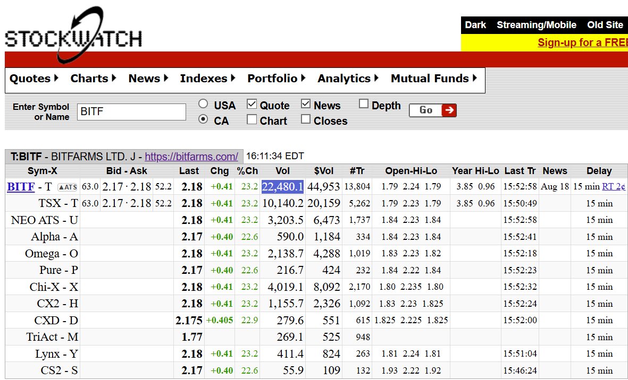Click TSX volume 10,140.2

[x=283, y=203]
